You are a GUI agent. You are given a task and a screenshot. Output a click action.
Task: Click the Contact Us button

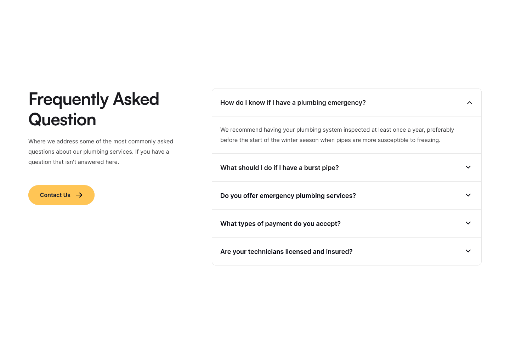pos(61,195)
